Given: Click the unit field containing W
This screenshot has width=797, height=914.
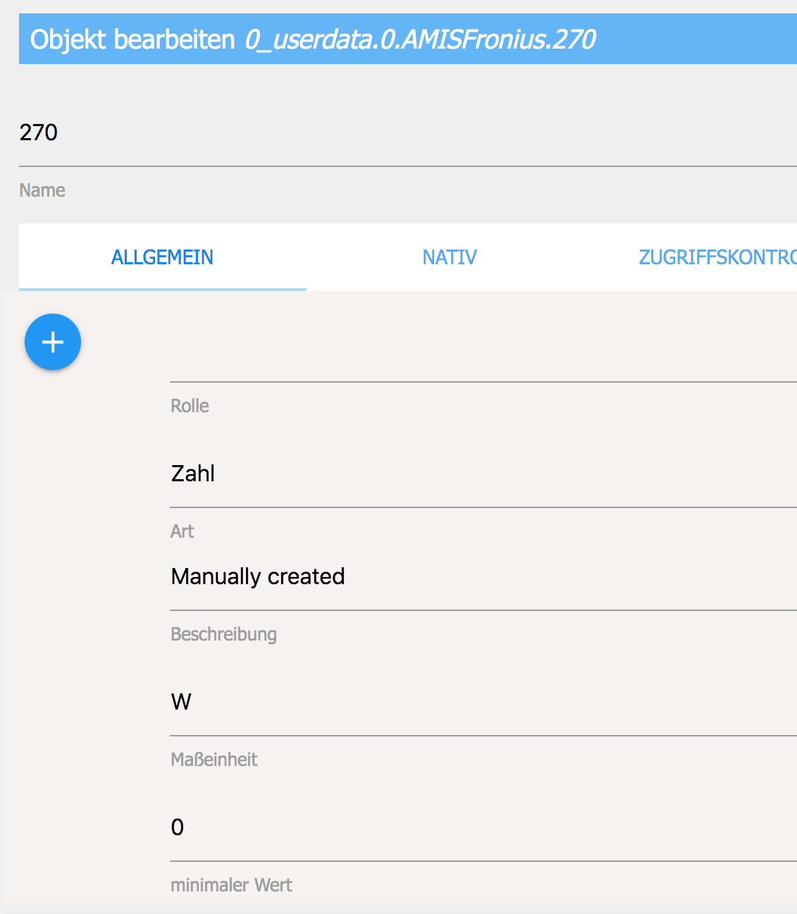Looking at the screenshot, I should pos(483,702).
